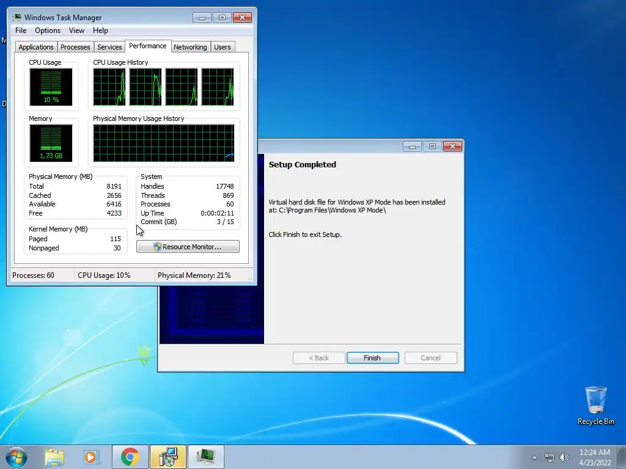The image size is (626, 469).
Task: Select the Performance tab
Action: pos(148,46)
